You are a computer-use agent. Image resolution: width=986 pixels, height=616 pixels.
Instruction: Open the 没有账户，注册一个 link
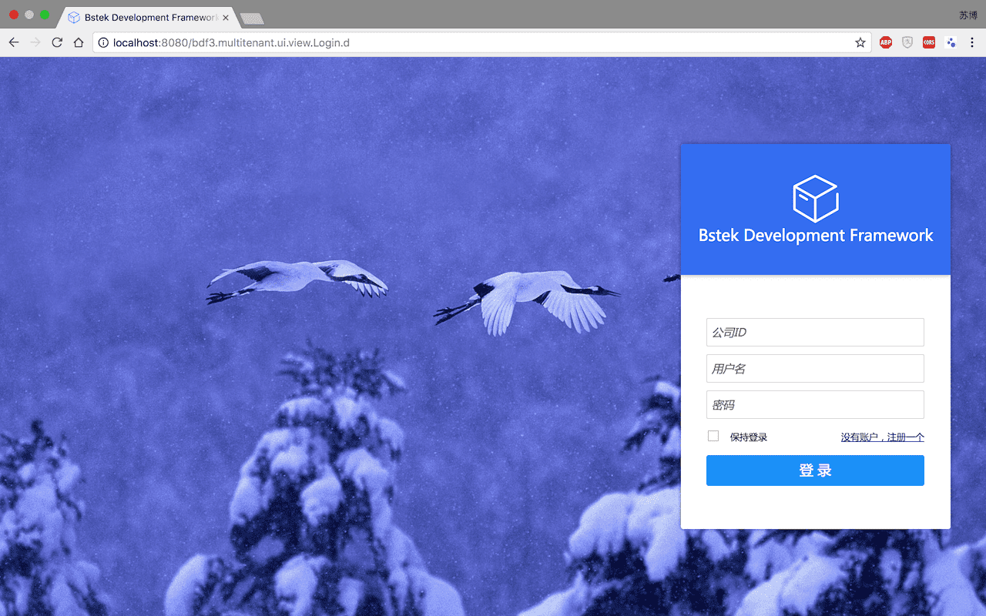pos(882,437)
